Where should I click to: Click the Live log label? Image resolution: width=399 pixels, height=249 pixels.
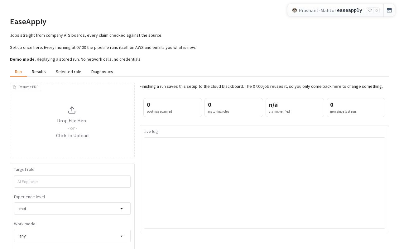(151, 131)
